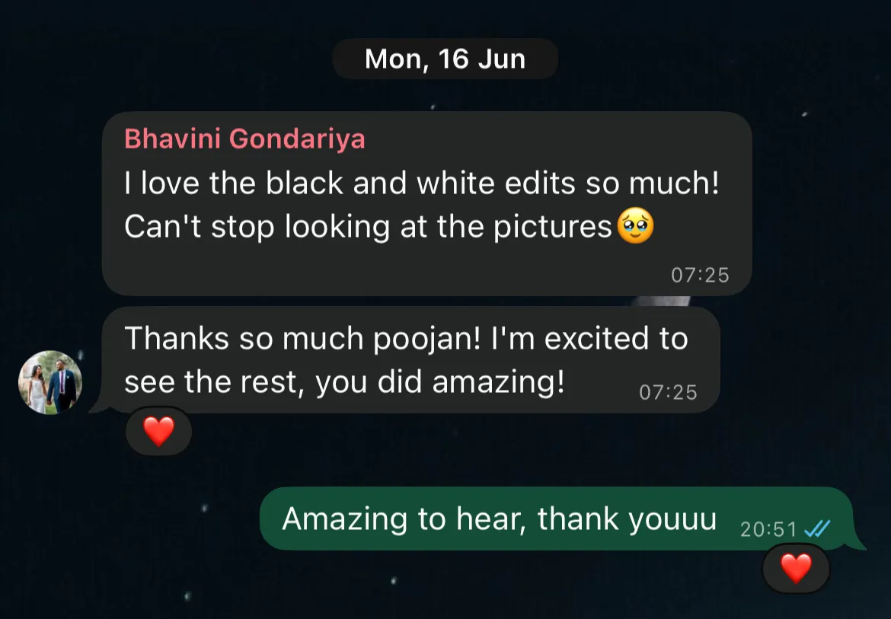The height and width of the screenshot is (619, 891).
Task: Click the 07:25 timestamp in the first bubble
Action: tap(700, 275)
